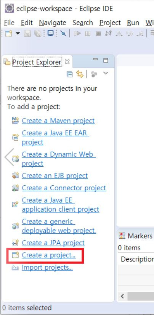Open the New dropdown arrow in toolbar
Image resolution: width=154 pixels, height=315 pixels.
tap(18, 33)
